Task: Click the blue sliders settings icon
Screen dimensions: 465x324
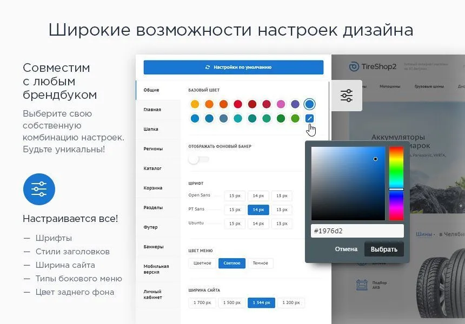Action: (38, 190)
